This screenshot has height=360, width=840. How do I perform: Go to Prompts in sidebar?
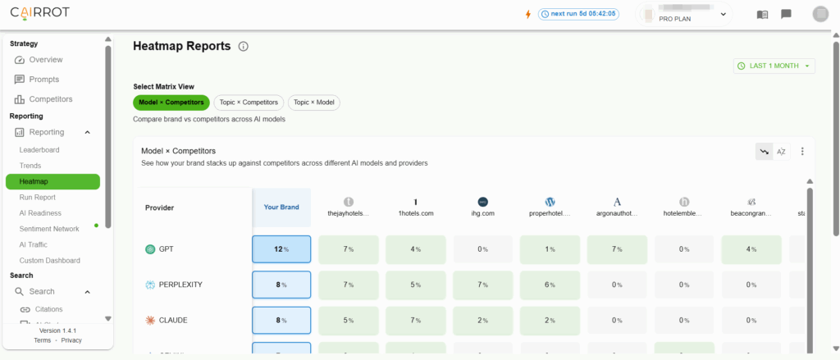pos(44,80)
